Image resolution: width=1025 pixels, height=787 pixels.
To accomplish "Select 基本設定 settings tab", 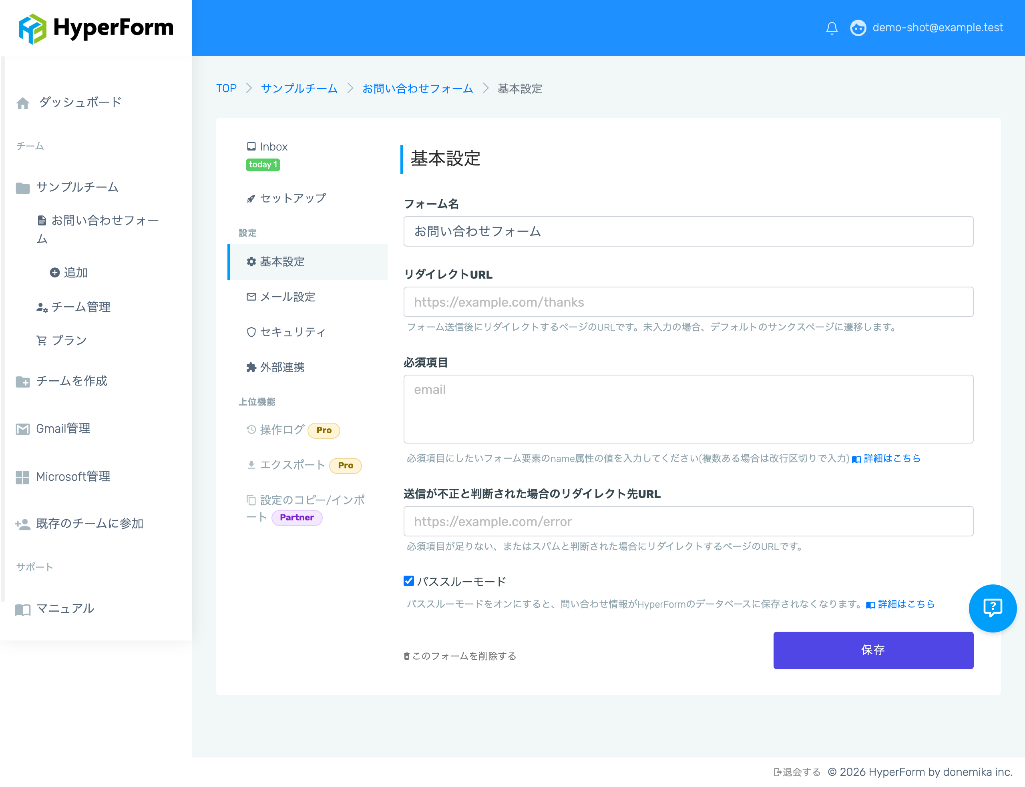I will coord(308,262).
